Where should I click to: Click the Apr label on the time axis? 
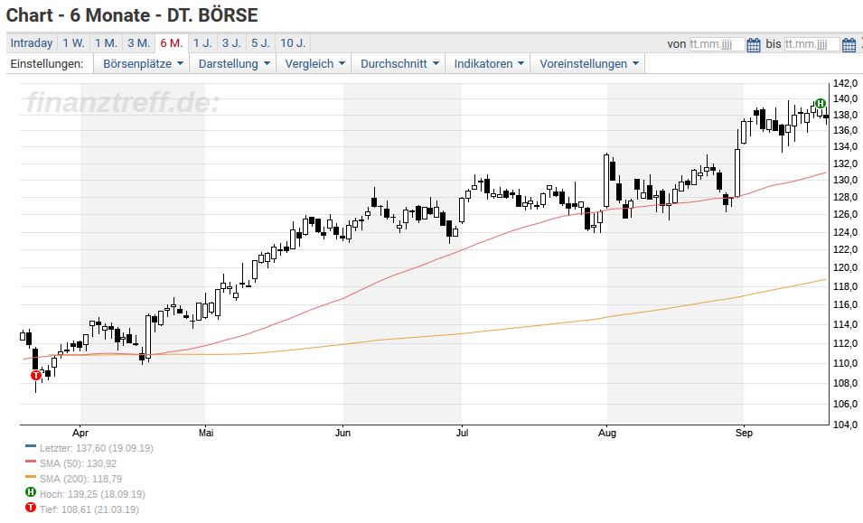80,433
